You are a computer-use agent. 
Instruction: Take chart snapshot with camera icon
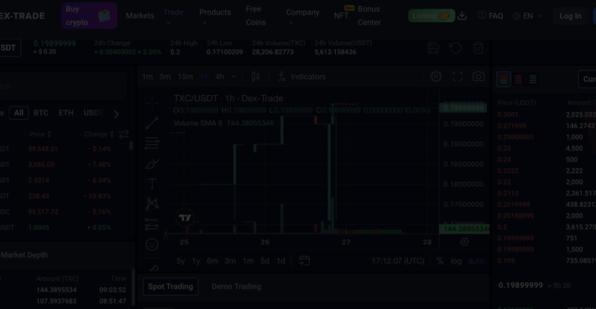pos(478,76)
